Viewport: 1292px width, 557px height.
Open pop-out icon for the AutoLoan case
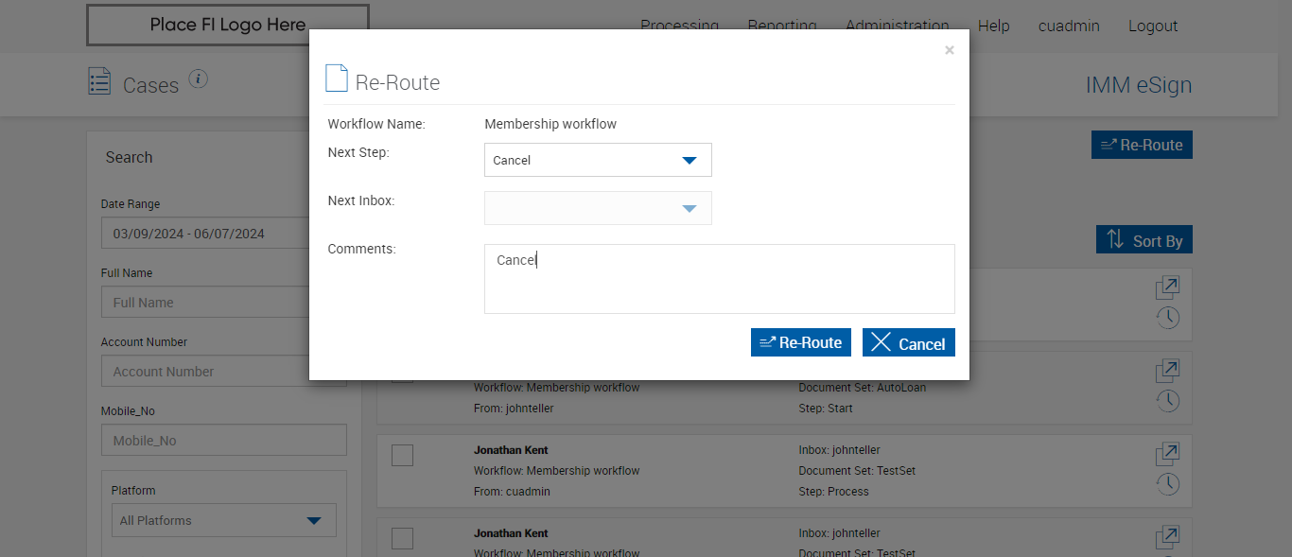(1167, 370)
